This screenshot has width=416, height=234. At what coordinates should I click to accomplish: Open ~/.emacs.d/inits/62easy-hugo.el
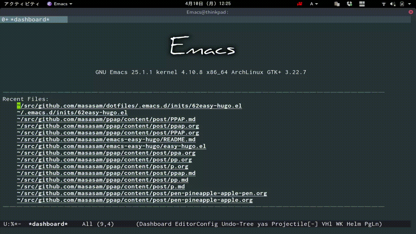coord(72,113)
